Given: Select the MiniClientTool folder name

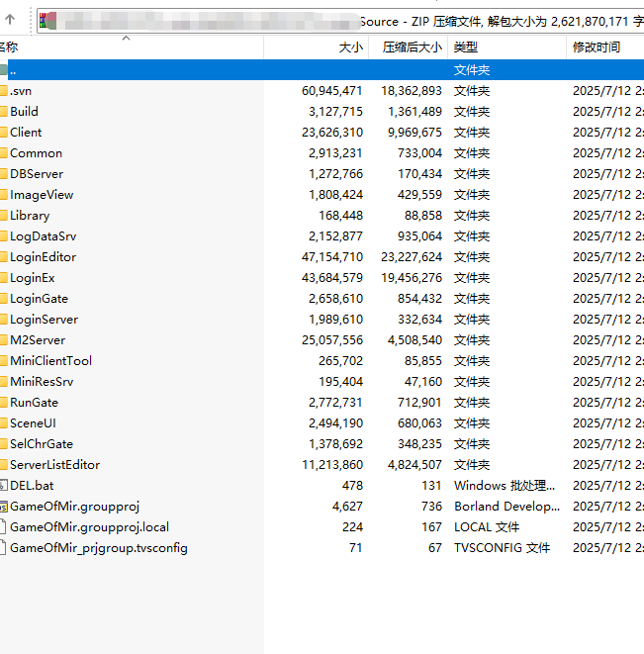Looking at the screenshot, I should [x=50, y=361].
